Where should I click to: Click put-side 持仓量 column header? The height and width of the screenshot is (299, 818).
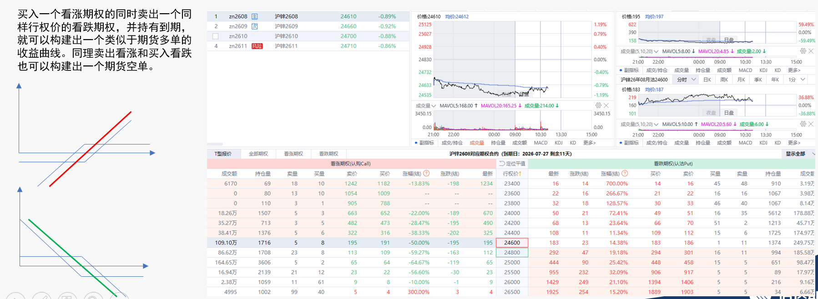click(773, 174)
